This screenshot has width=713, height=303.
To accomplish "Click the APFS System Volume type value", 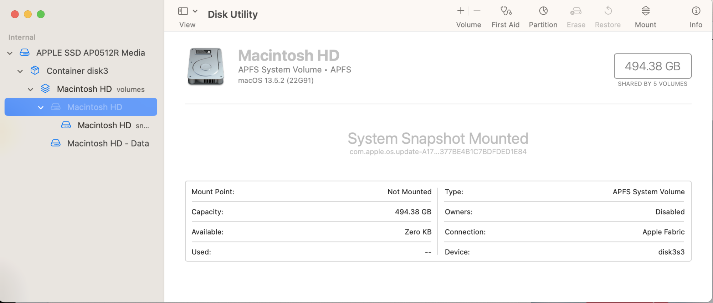I will [x=648, y=192].
